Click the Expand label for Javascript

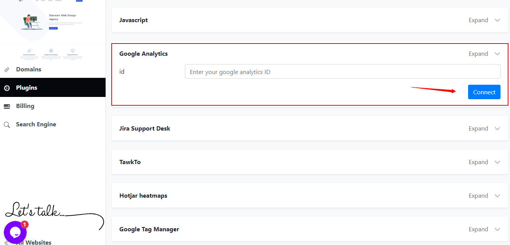[478, 20]
